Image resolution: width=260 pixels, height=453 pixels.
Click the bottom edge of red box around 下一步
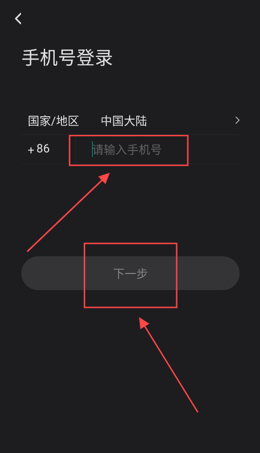coord(130,307)
